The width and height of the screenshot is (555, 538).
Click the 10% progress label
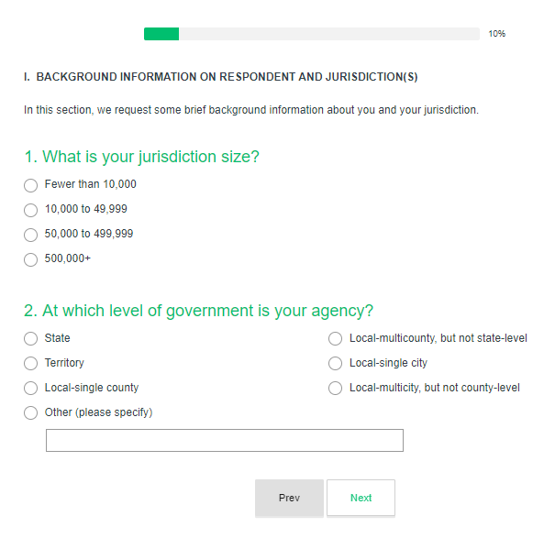(496, 34)
